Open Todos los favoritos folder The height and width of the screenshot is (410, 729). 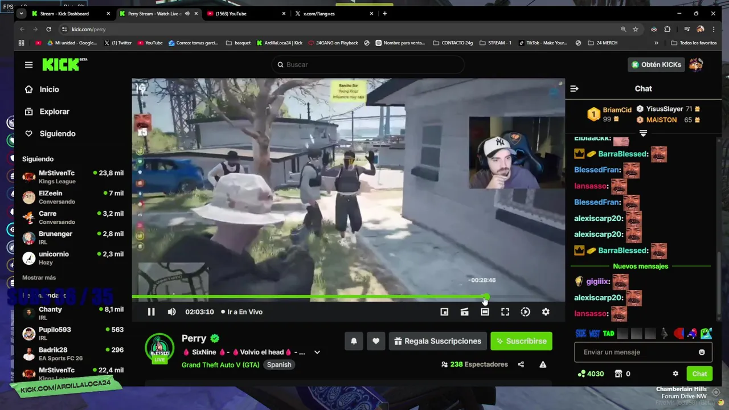click(694, 43)
